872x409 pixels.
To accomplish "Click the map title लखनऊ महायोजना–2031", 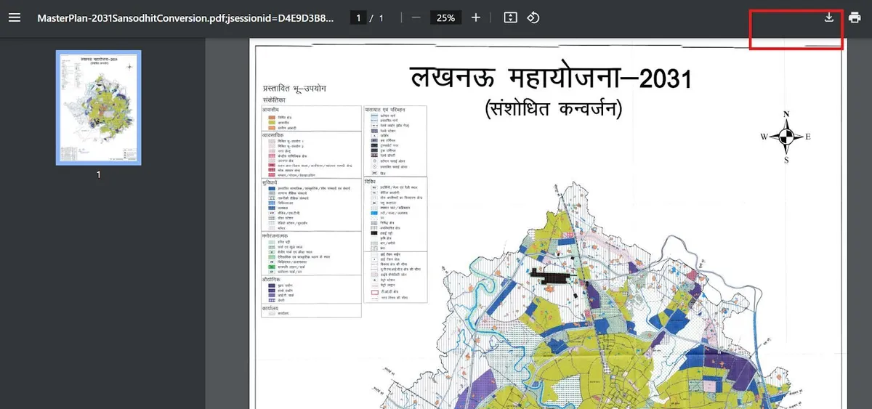I will (550, 78).
